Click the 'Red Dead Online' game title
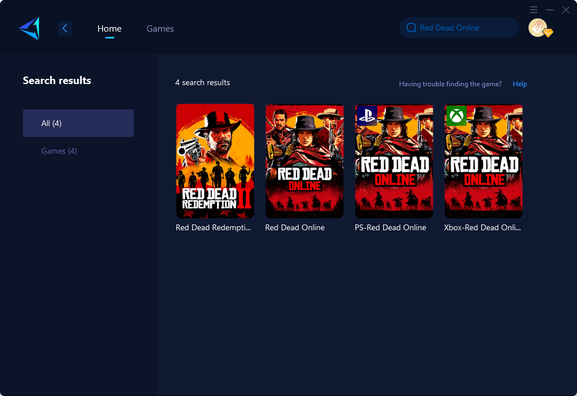 tap(295, 227)
